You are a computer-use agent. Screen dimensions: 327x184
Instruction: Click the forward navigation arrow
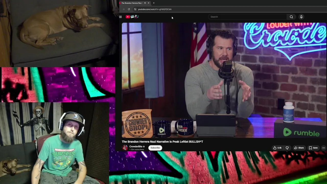point(124,9)
